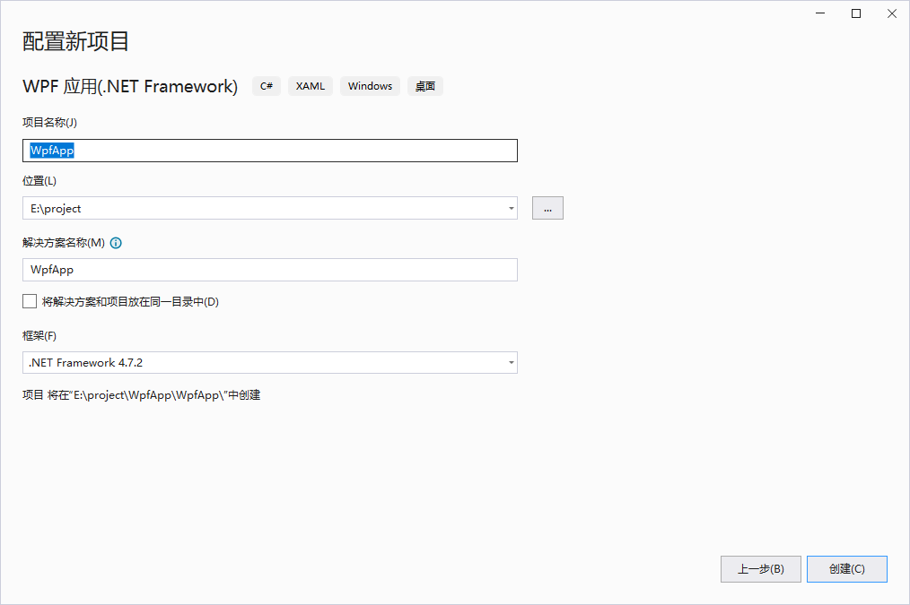Open the 框架 .NET Framework 4.7.2 dropdown
910x605 pixels.
(269, 363)
